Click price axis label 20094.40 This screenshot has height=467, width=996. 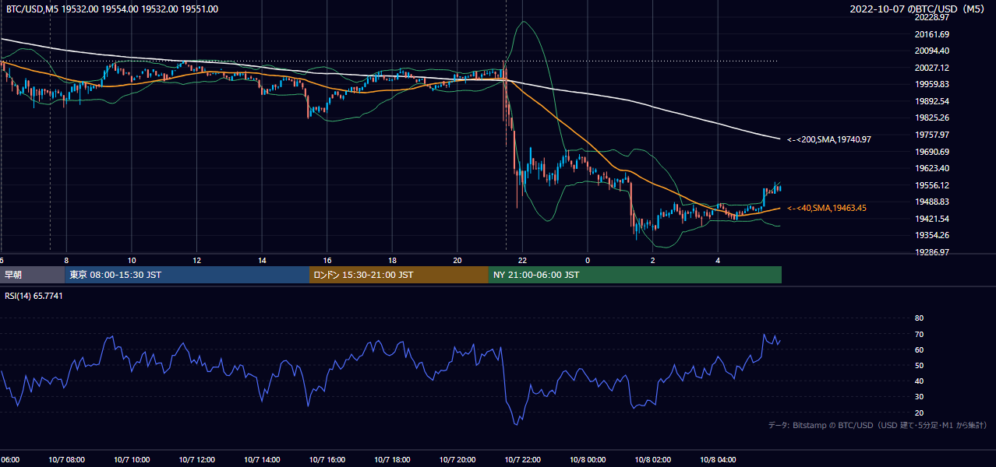tap(931, 51)
